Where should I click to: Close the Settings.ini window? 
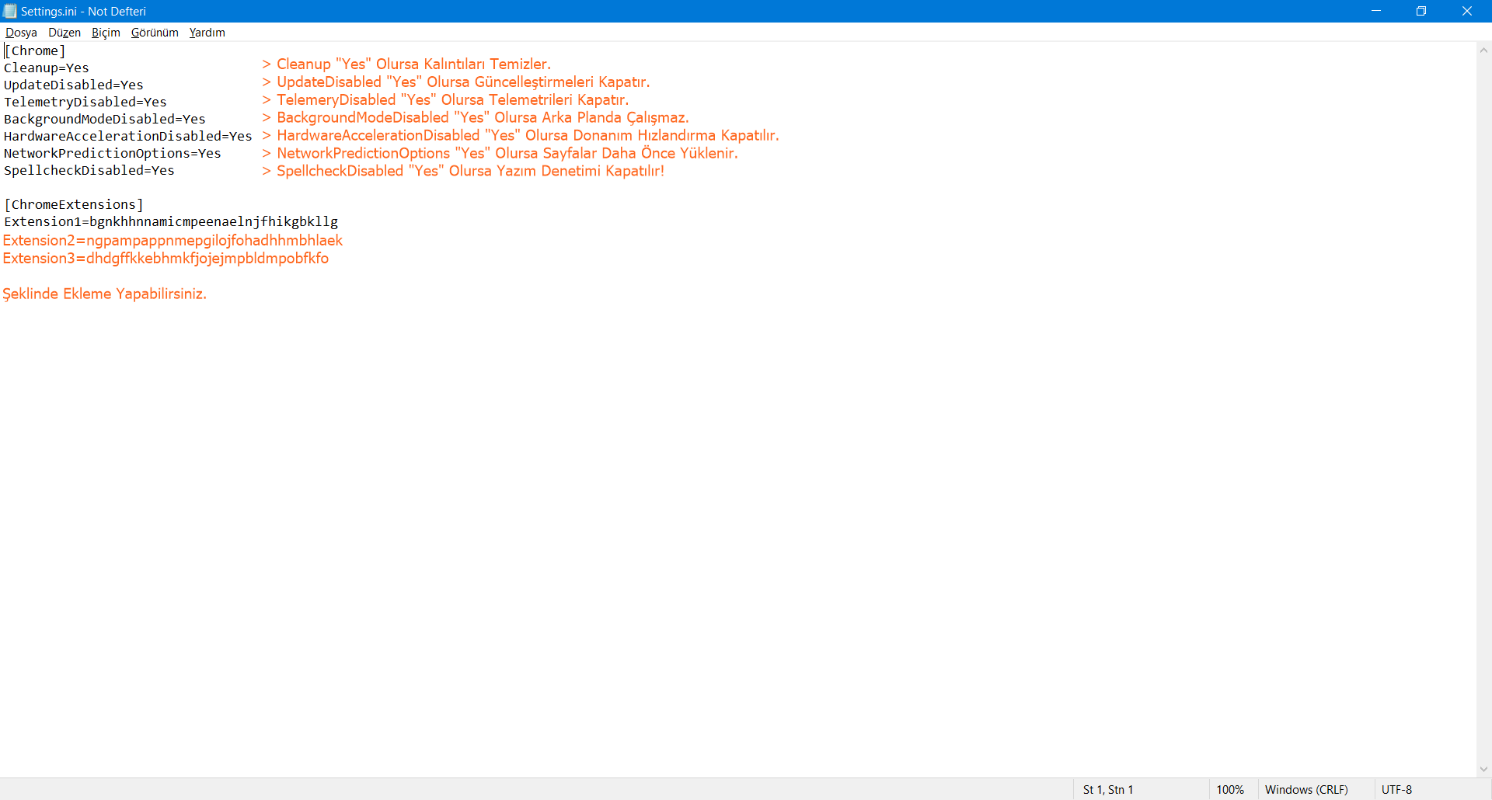pyautogui.click(x=1467, y=11)
